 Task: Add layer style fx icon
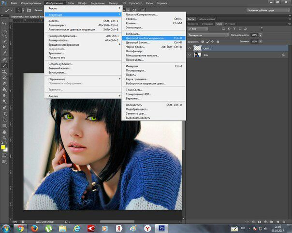253,222
